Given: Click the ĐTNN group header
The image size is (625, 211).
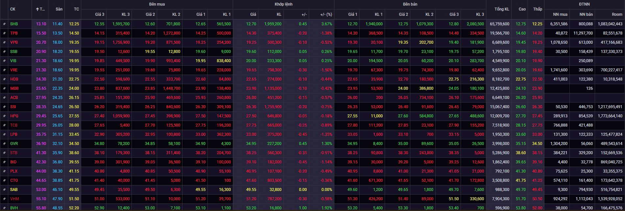Looking at the screenshot, I should click(x=584, y=4).
